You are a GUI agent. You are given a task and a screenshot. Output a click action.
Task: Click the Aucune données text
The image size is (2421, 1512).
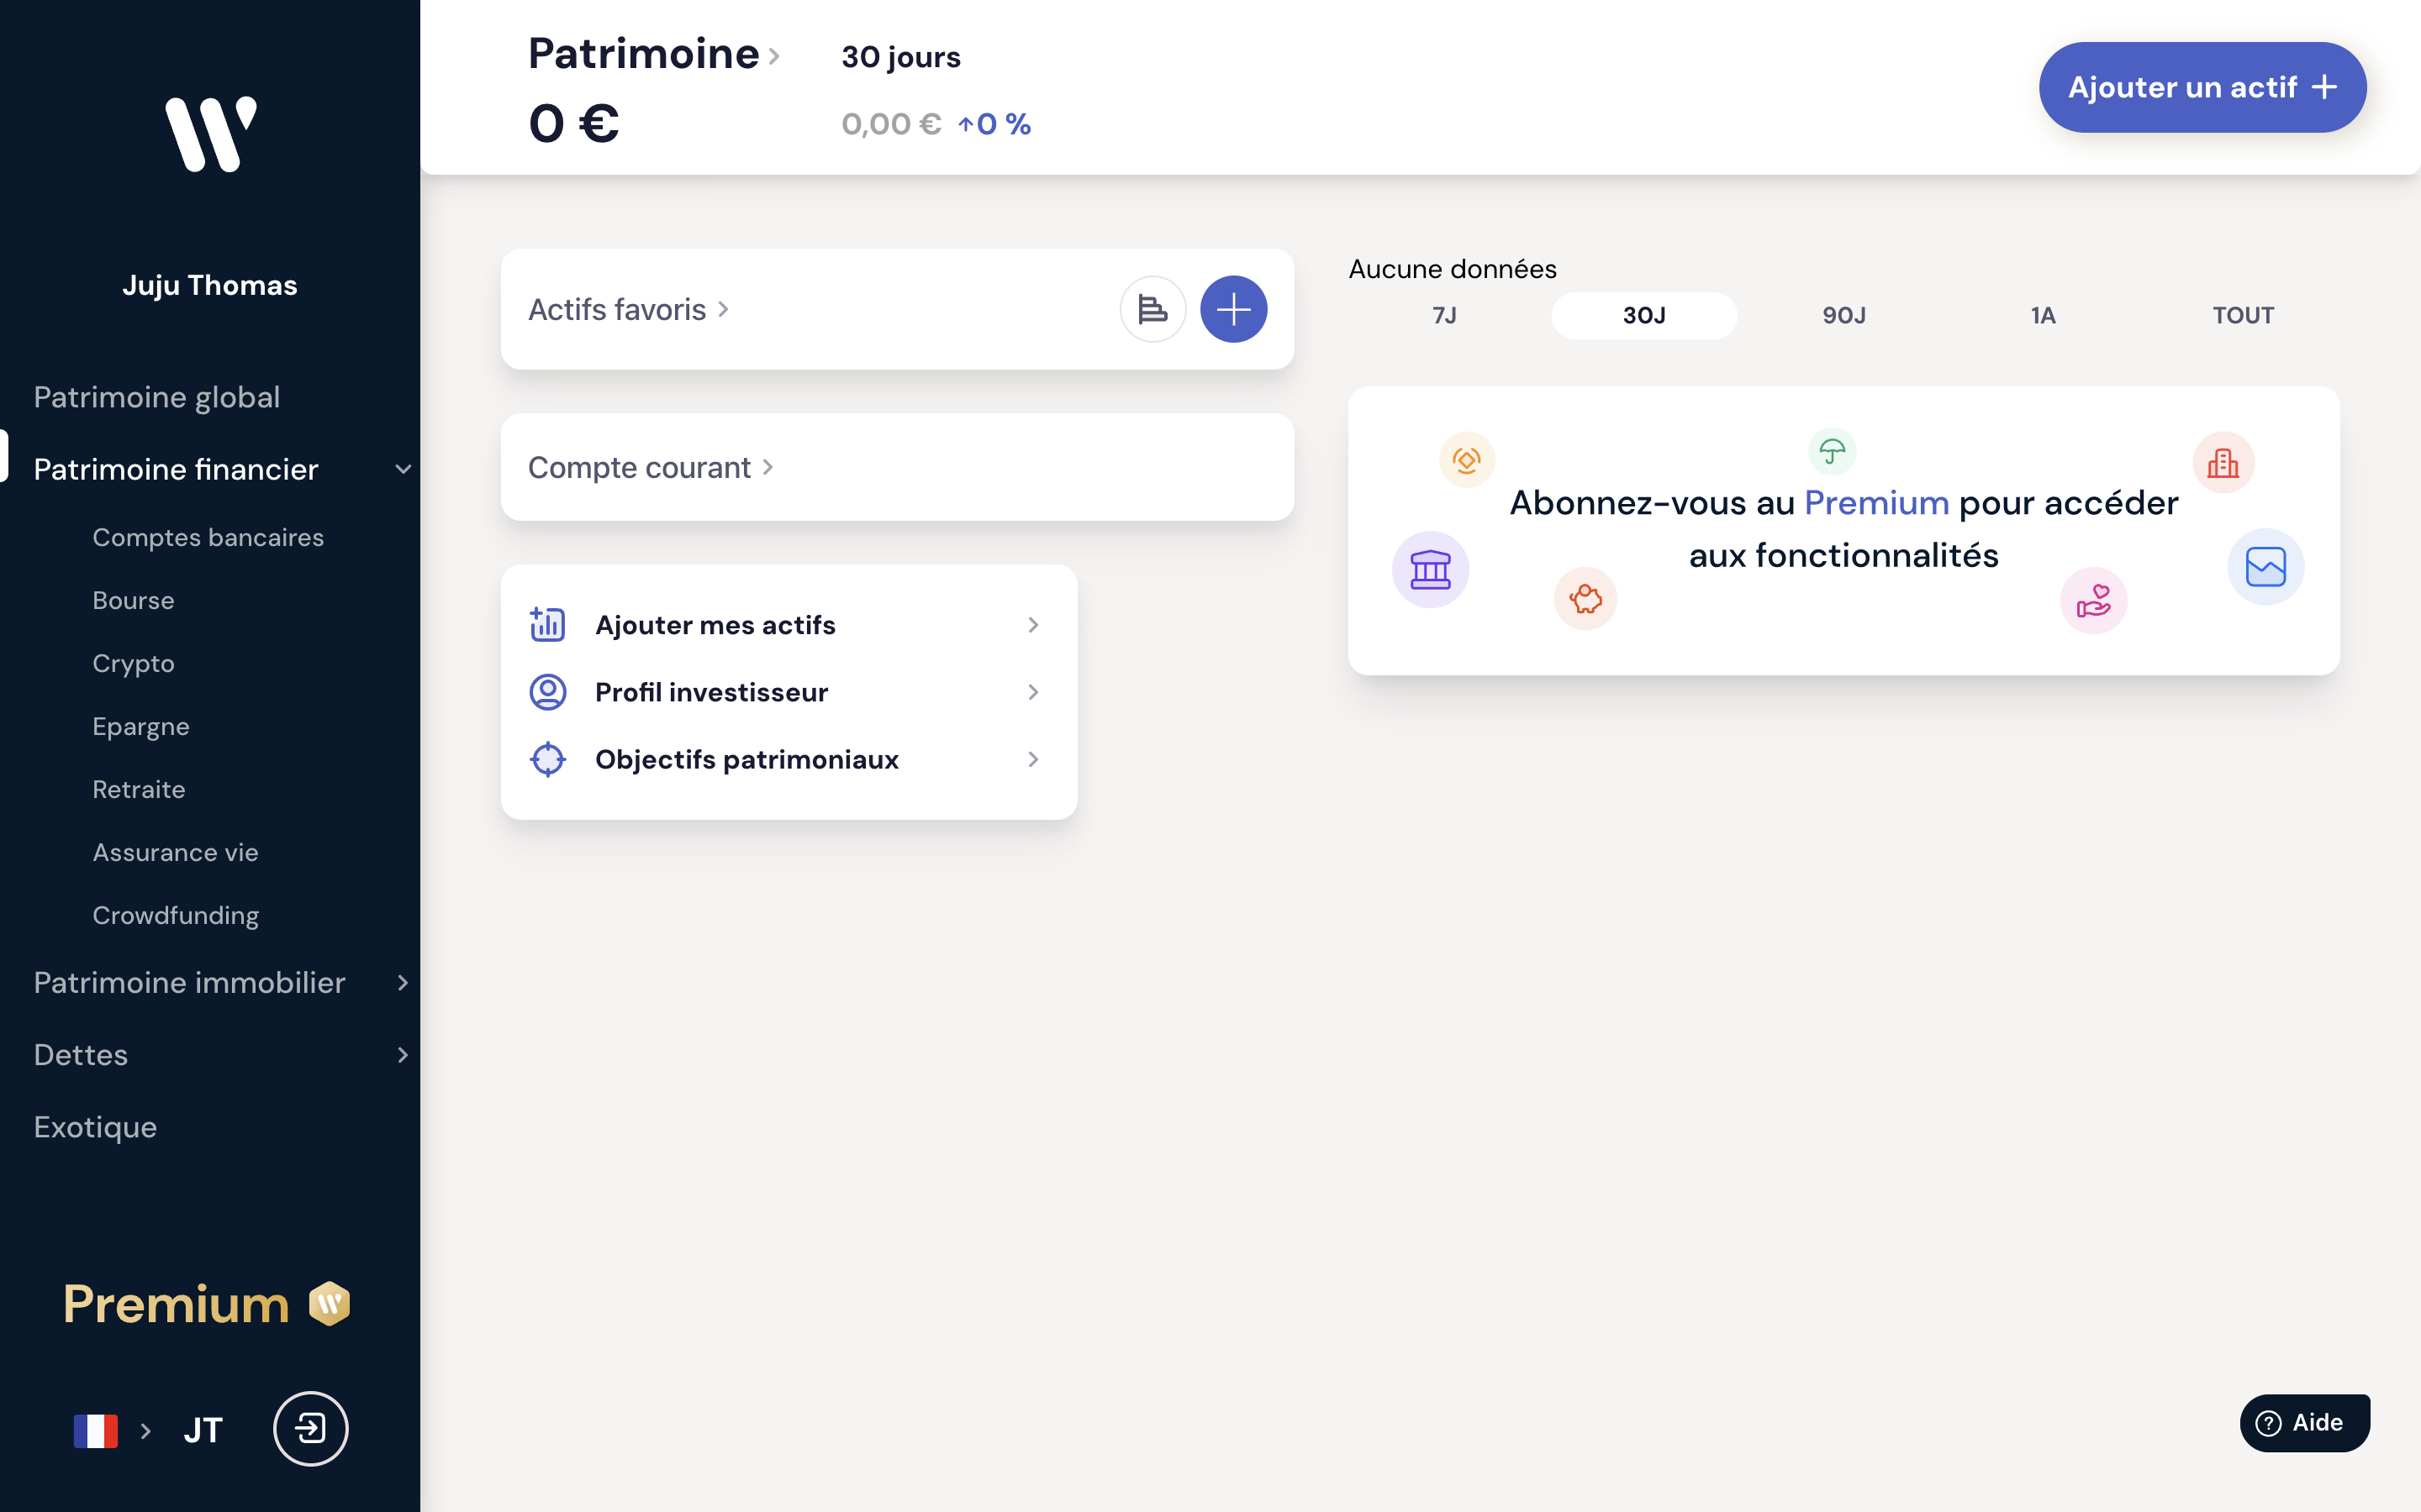[x=1452, y=268]
